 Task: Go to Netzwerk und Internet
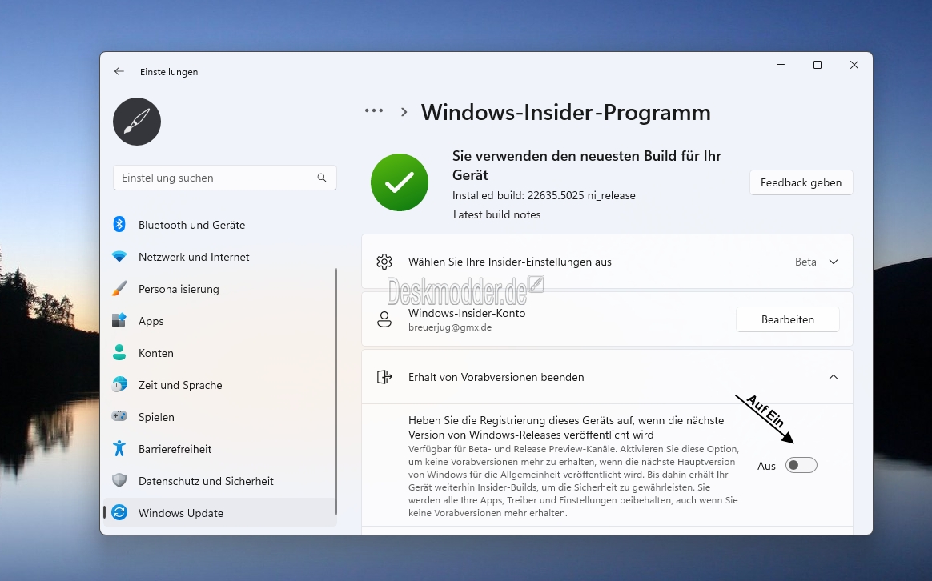pyautogui.click(x=220, y=257)
